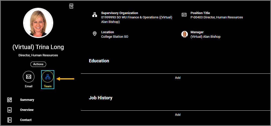Add an entry under Job History

coord(178,115)
